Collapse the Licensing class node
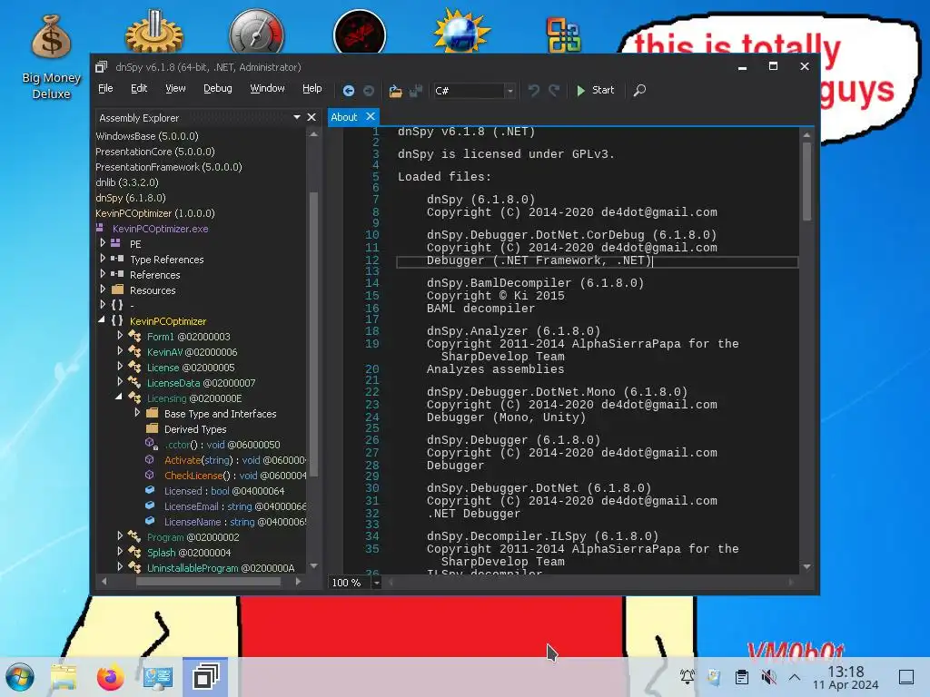This screenshot has height=697, width=930. point(119,398)
